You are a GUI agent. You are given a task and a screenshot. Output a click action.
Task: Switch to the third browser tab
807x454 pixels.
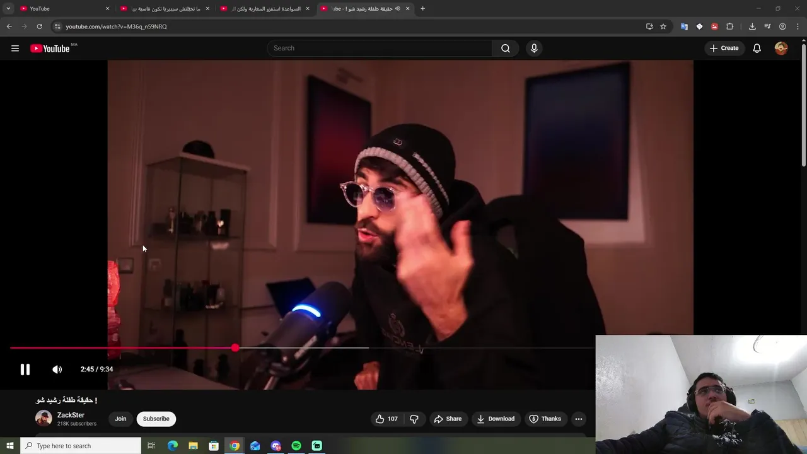pos(264,9)
